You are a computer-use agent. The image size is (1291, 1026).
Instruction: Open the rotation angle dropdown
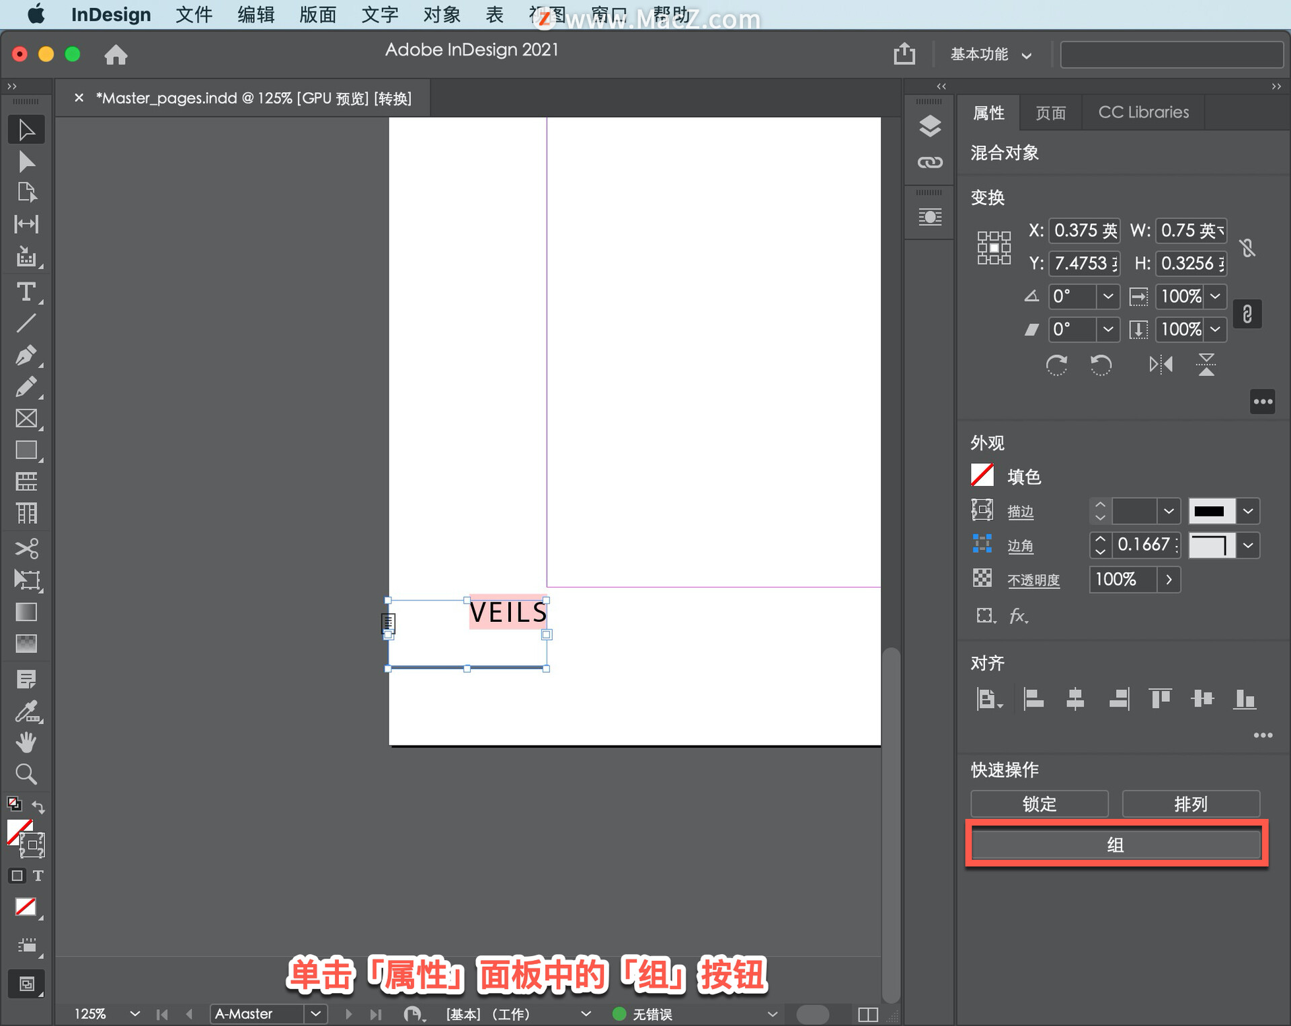(1108, 296)
